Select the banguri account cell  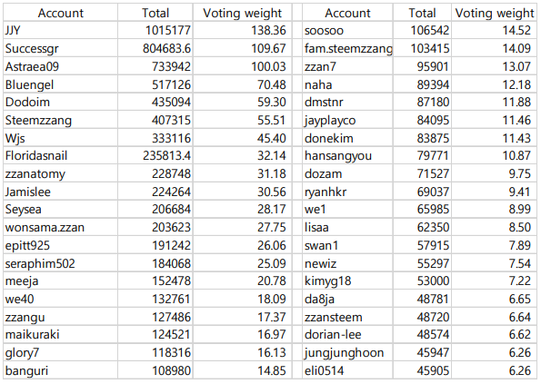[61, 370]
